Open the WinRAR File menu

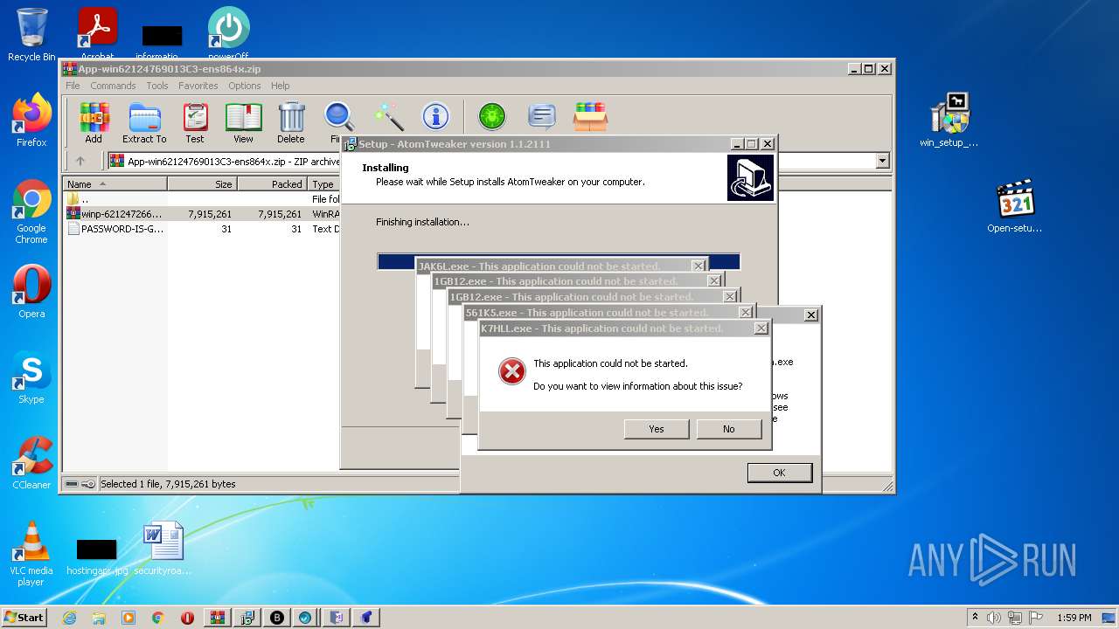73,86
